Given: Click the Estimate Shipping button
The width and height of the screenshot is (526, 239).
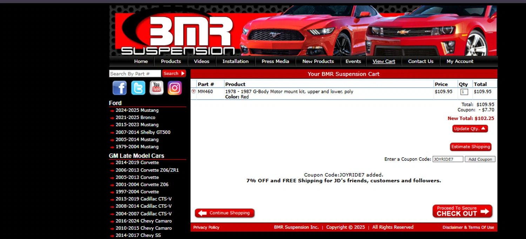Looking at the screenshot, I should pyautogui.click(x=471, y=147).
